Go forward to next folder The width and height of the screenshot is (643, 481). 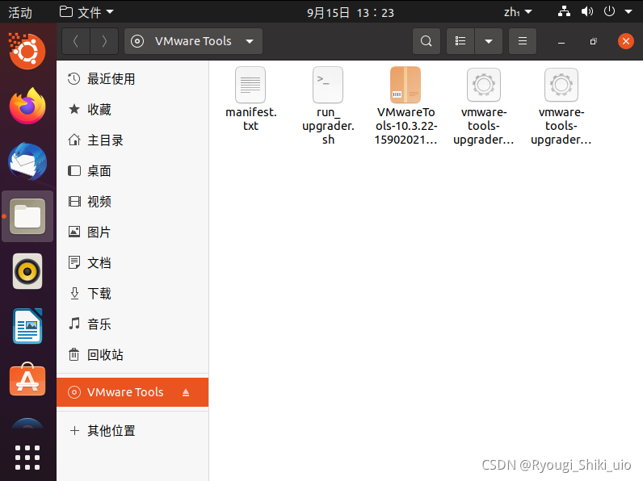104,41
